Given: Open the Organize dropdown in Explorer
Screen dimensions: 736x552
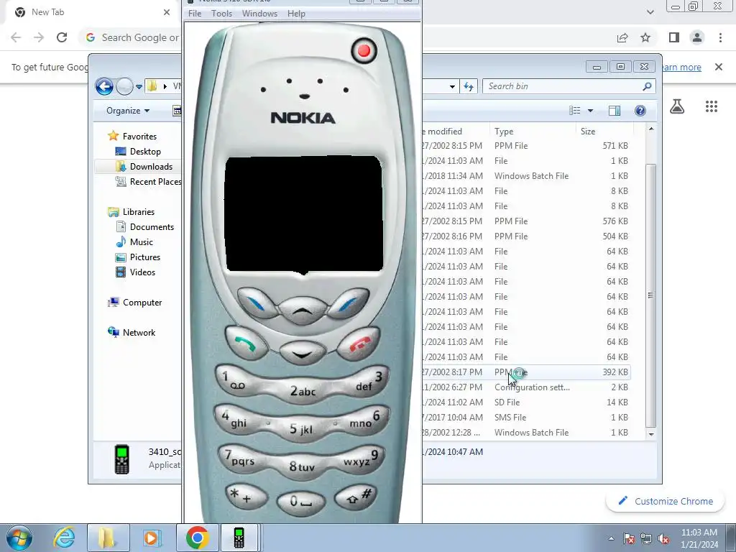Looking at the screenshot, I should tap(128, 111).
